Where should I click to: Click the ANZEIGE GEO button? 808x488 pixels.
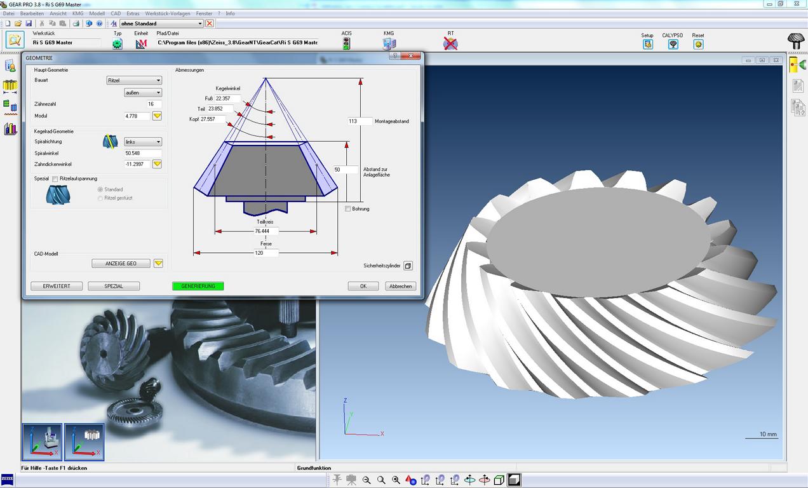[x=121, y=263]
